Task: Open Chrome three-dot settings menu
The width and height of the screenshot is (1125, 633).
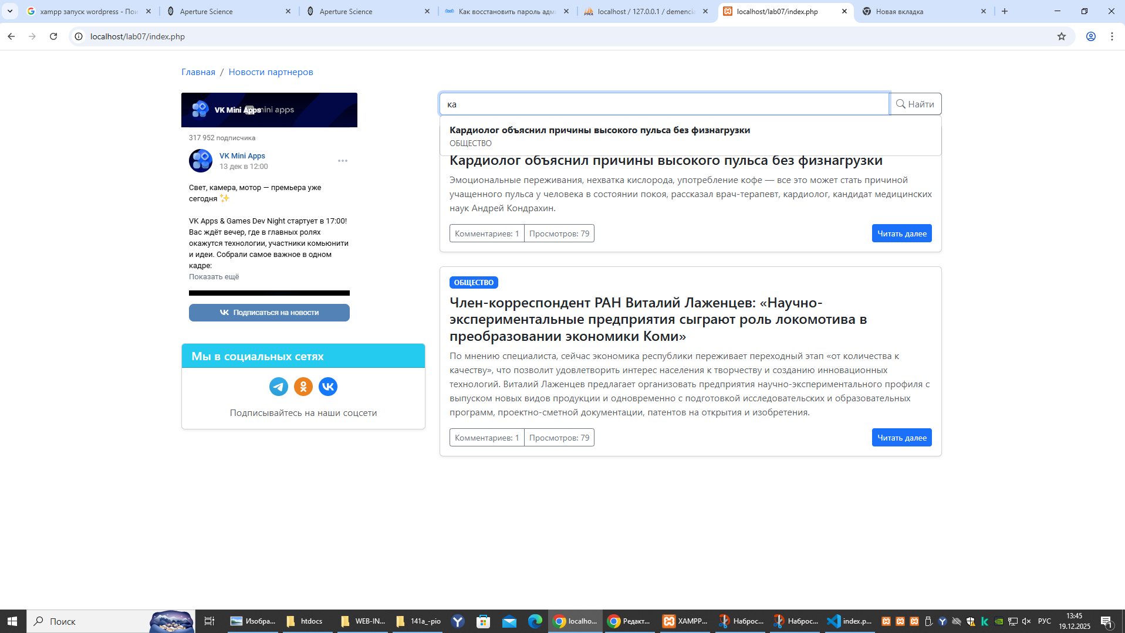Action: pyautogui.click(x=1112, y=36)
